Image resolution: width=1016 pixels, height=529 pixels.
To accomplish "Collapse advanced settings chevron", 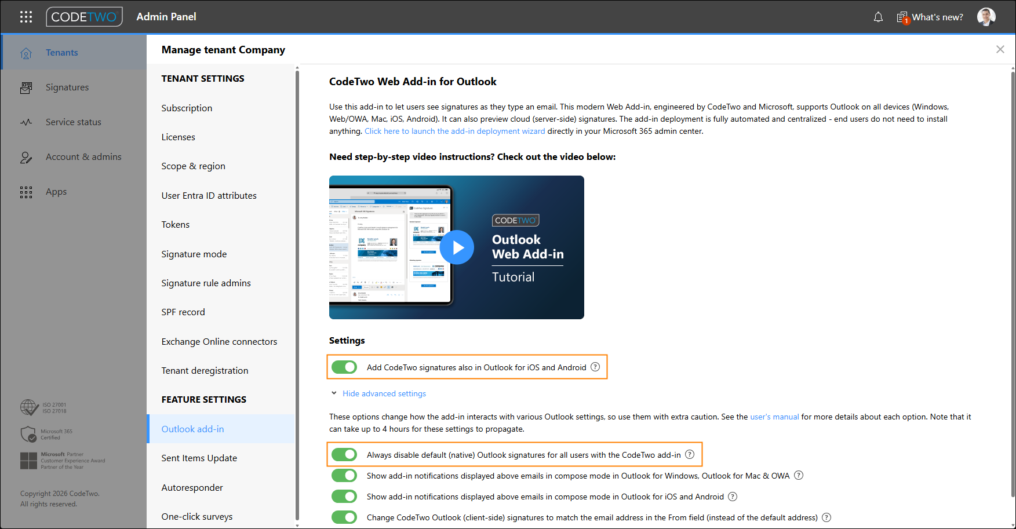I will coord(334,393).
